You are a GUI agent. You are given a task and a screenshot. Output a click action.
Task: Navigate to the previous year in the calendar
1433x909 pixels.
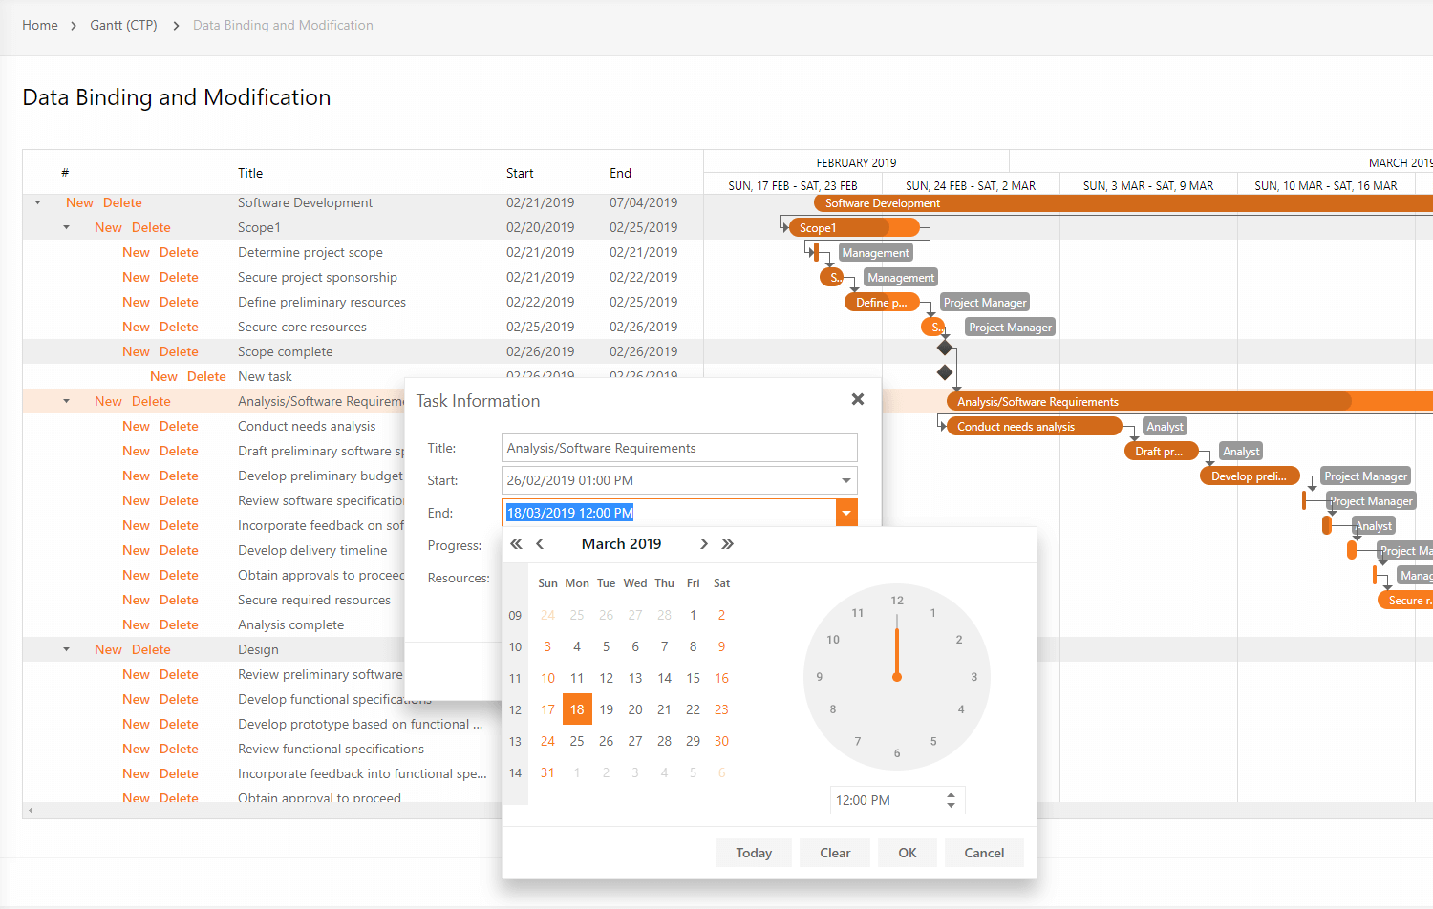(516, 543)
